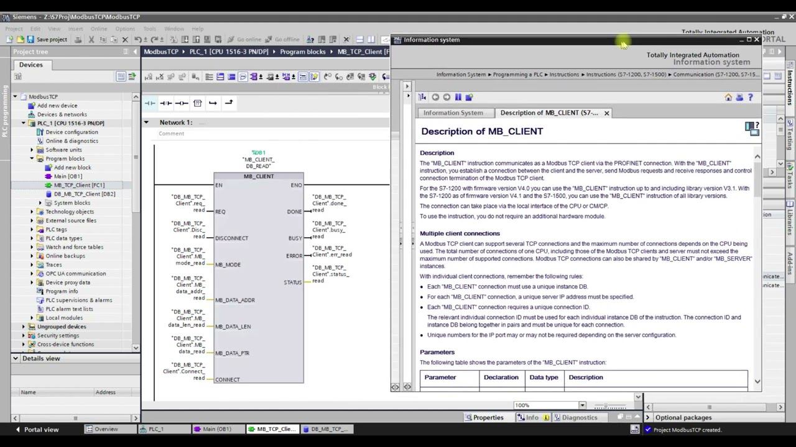Select Watch and force tables item

point(75,247)
